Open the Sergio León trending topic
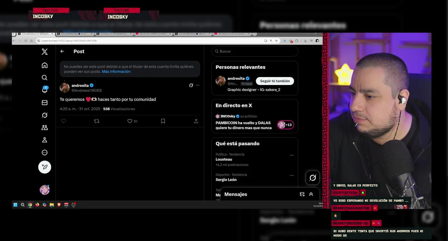The height and width of the screenshot is (241, 448). (226, 180)
